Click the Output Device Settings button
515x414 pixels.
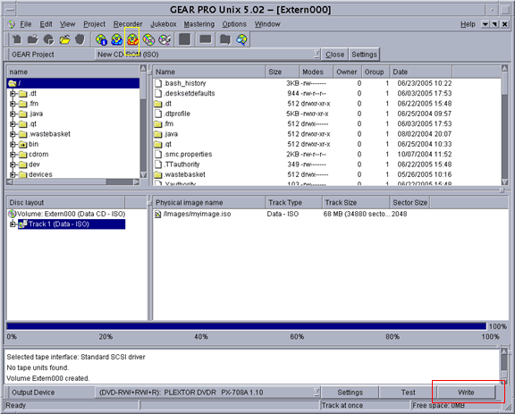(x=350, y=393)
